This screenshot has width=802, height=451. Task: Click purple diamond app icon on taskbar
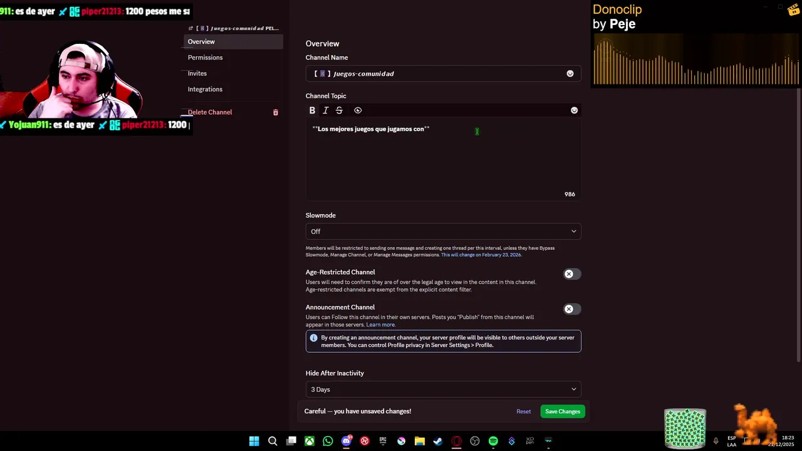(512, 441)
